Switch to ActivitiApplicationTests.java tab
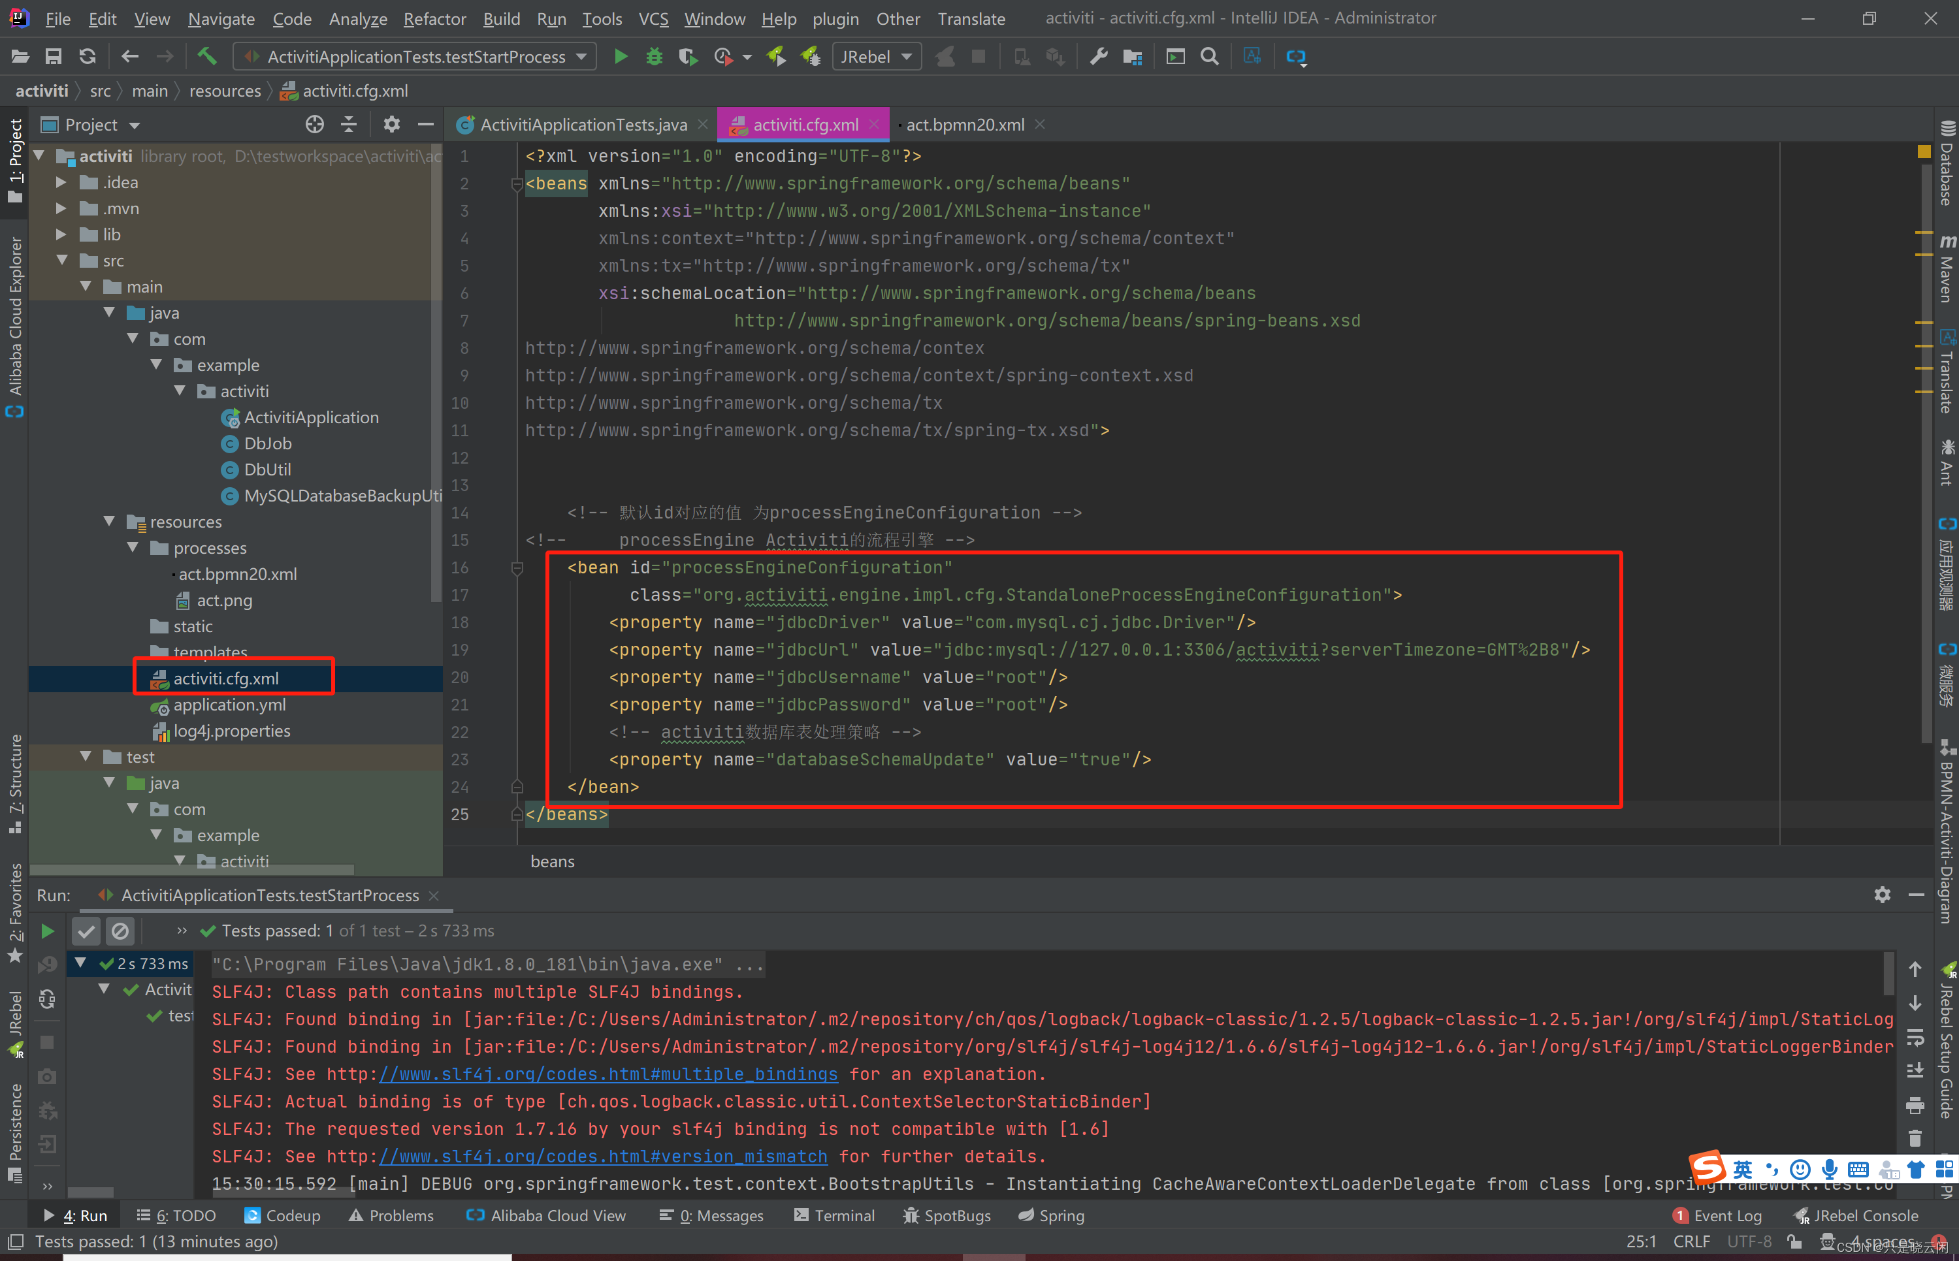 pos(583,125)
